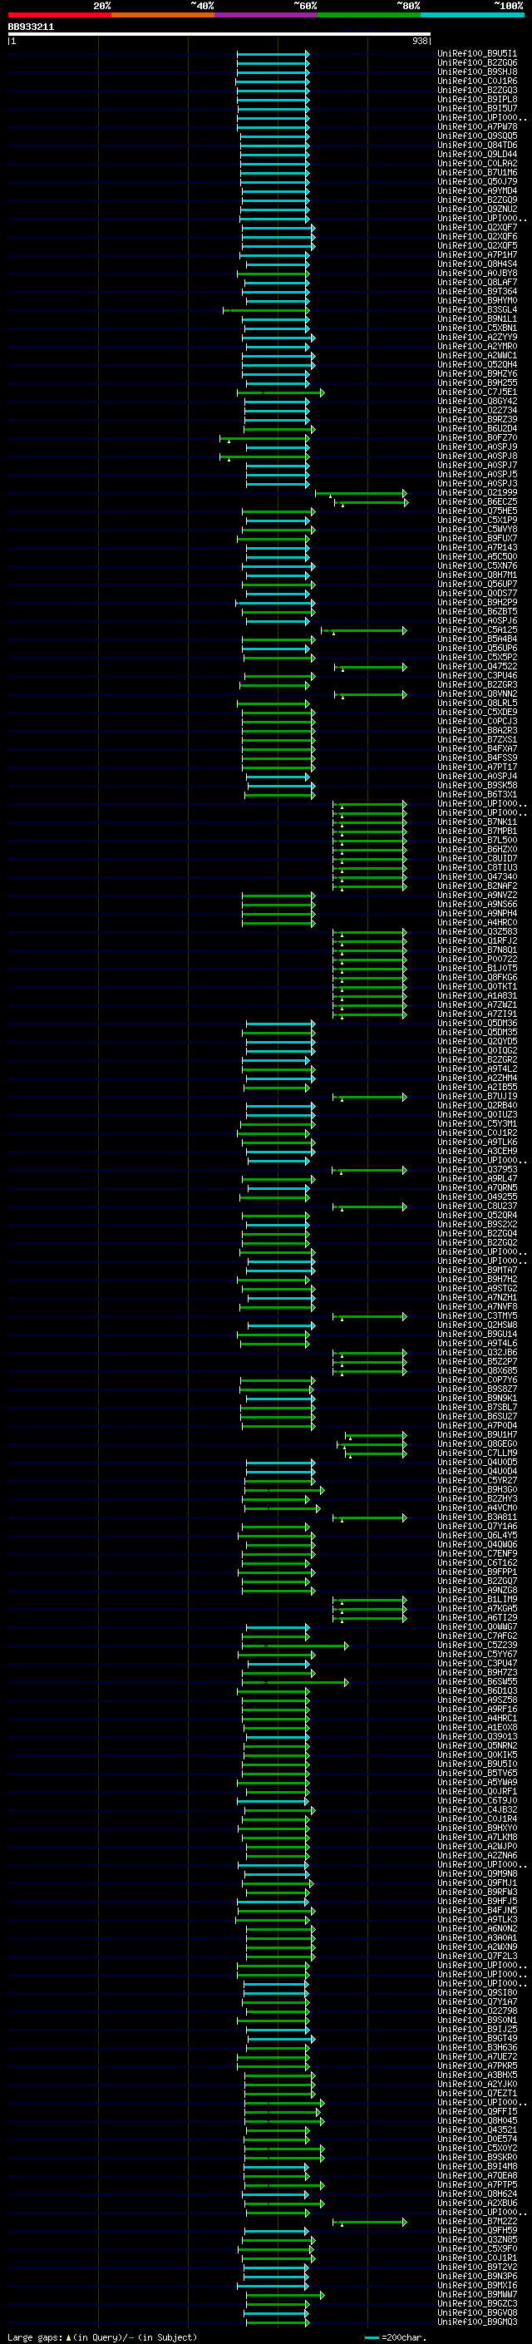Select hit label UniRef100_A7R143
Viewport: 532px width, 2344px height.
tap(477, 547)
